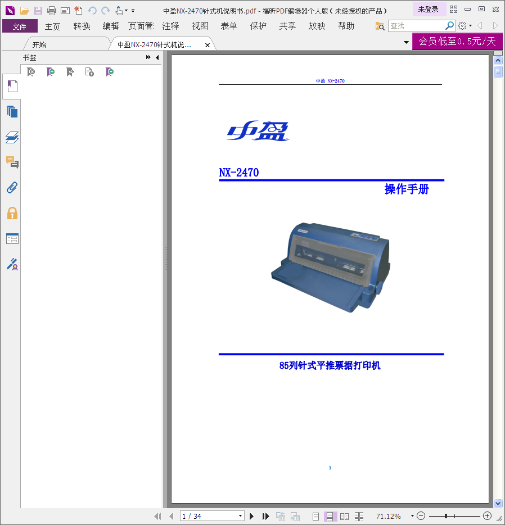
Task: Open the 编辑 ribbon tab
Action: 111,26
